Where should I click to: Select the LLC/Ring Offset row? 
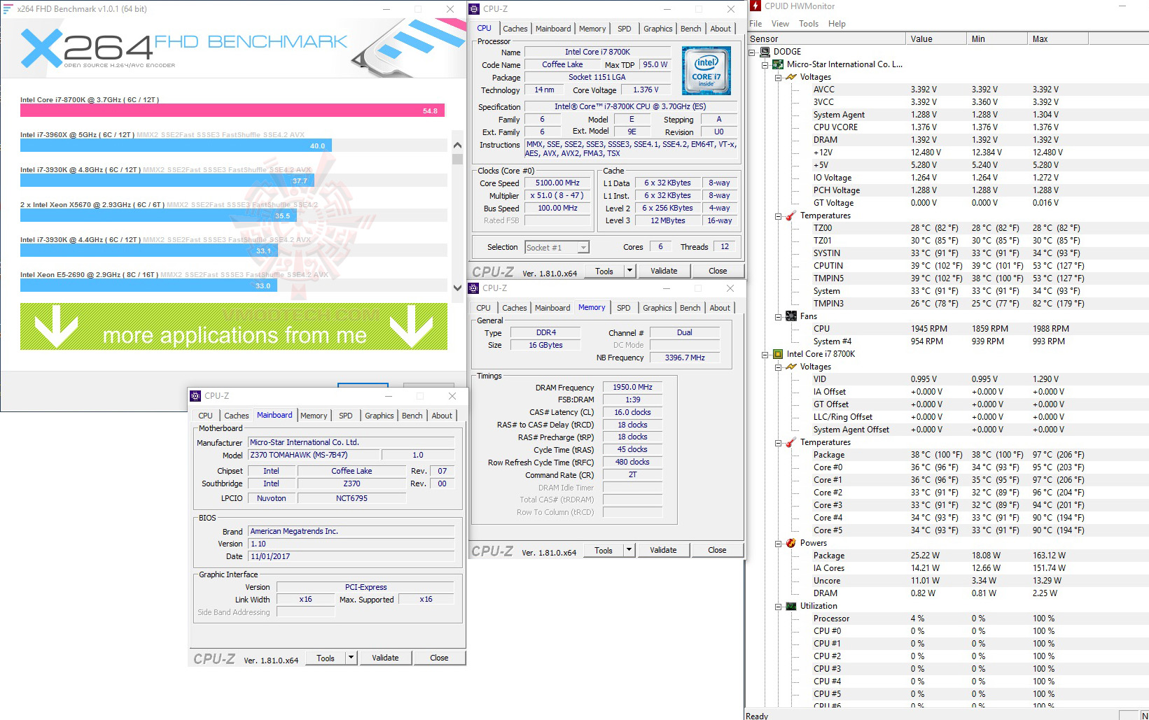[x=947, y=417]
